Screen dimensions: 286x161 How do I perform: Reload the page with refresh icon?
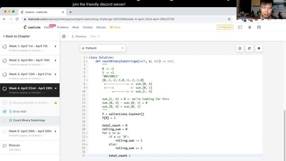coord(17,19)
